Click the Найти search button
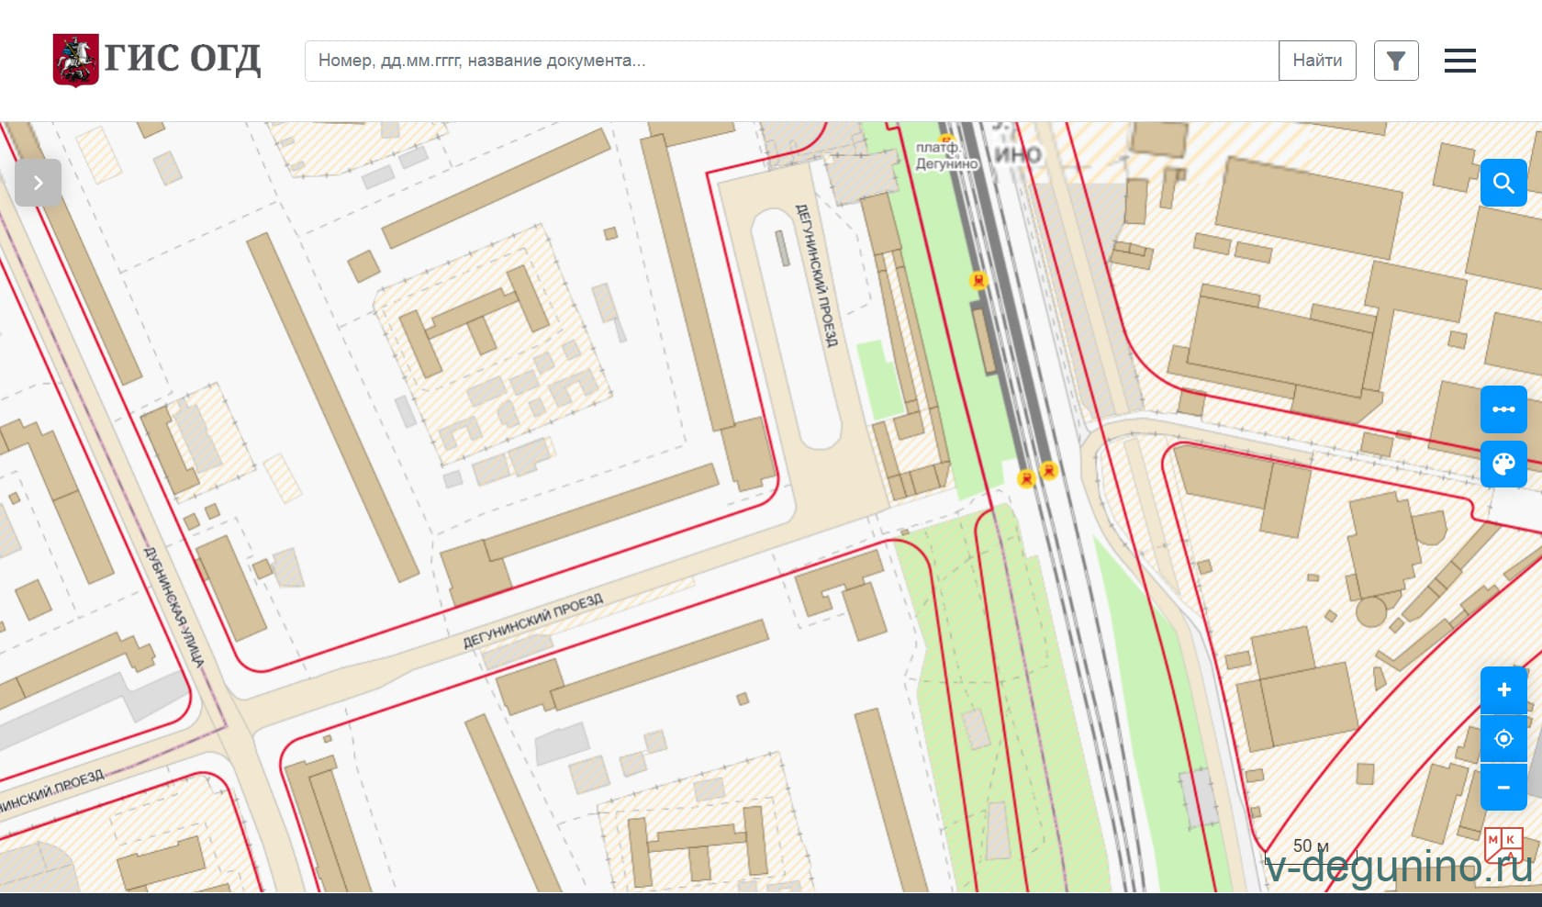 point(1316,61)
